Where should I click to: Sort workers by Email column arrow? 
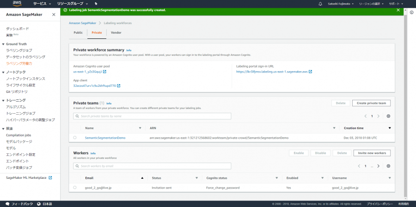142,178
